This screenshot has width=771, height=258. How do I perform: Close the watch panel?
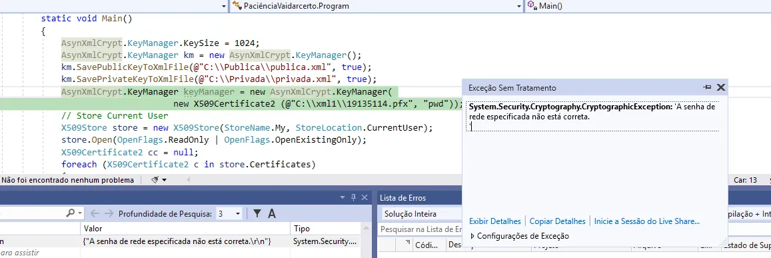(365, 197)
